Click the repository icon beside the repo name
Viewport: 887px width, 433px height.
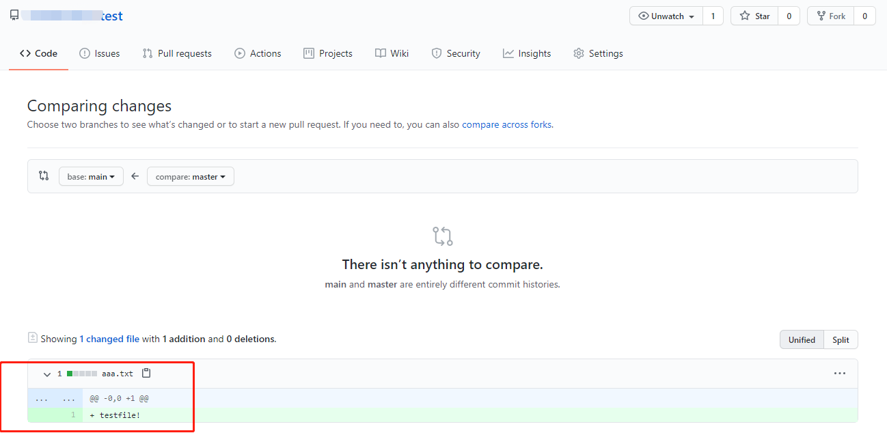point(14,16)
